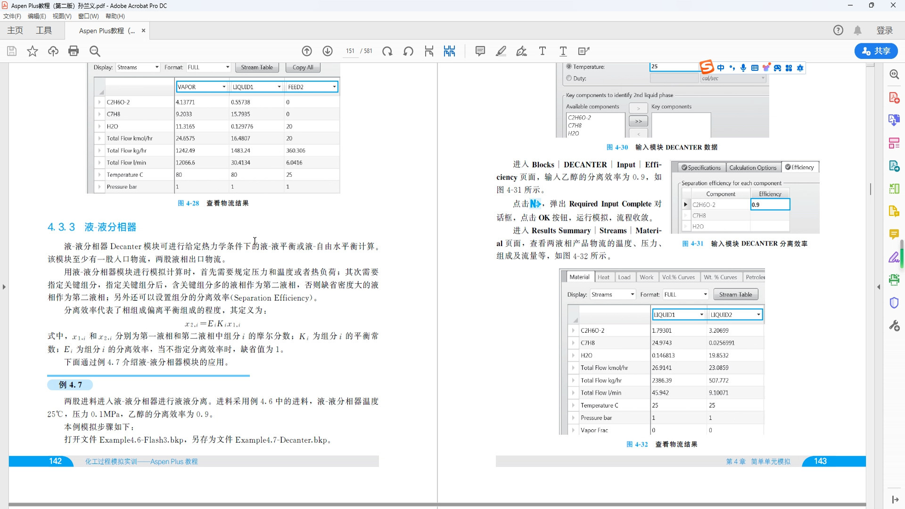
Task: Open the 编辑(E) menu
Action: (37, 16)
